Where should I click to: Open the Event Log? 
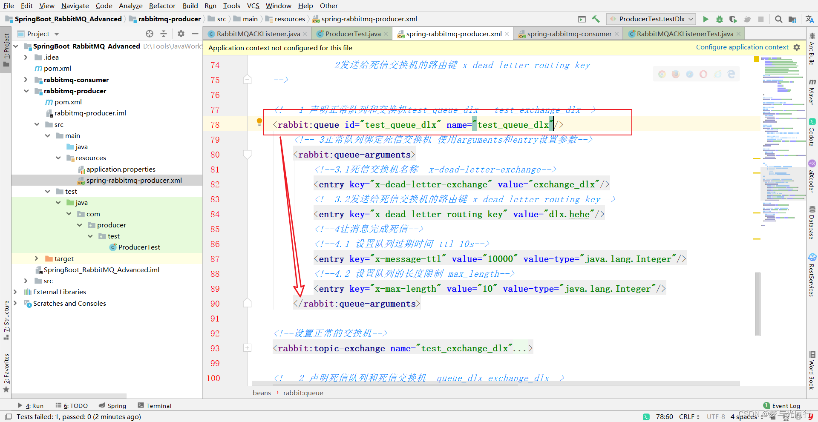point(782,406)
